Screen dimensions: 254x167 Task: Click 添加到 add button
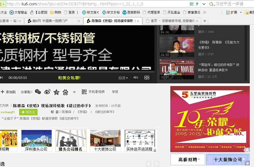point(8,92)
